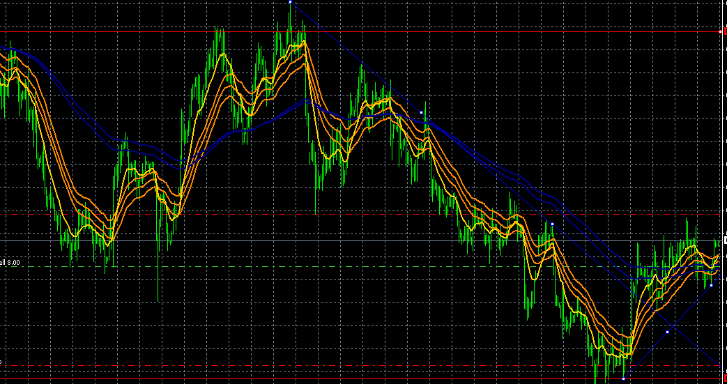Select the end anchor of the ascending trendline
The image size is (727, 384).
pos(711,285)
